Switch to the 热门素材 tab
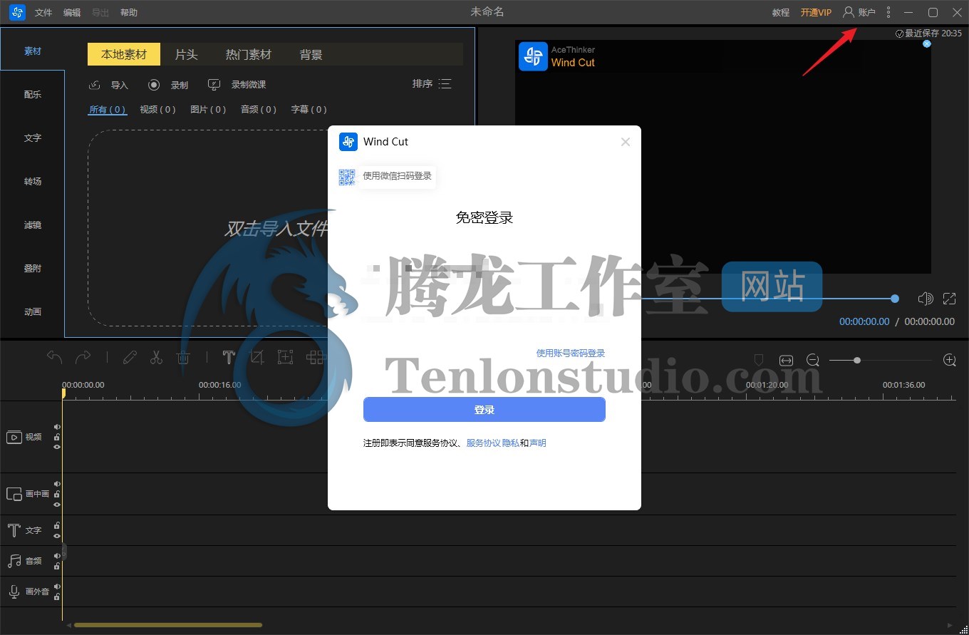The image size is (969, 635). 249,54
